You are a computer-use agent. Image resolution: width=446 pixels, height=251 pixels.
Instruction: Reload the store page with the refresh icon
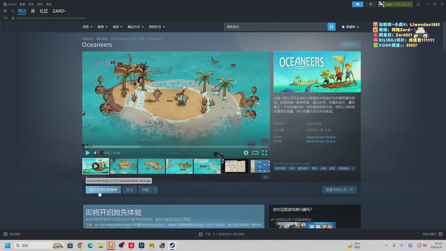point(6,18)
